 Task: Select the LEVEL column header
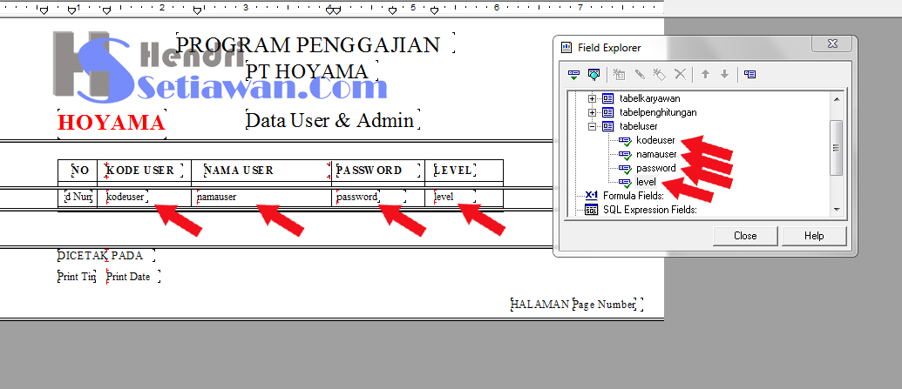(455, 170)
